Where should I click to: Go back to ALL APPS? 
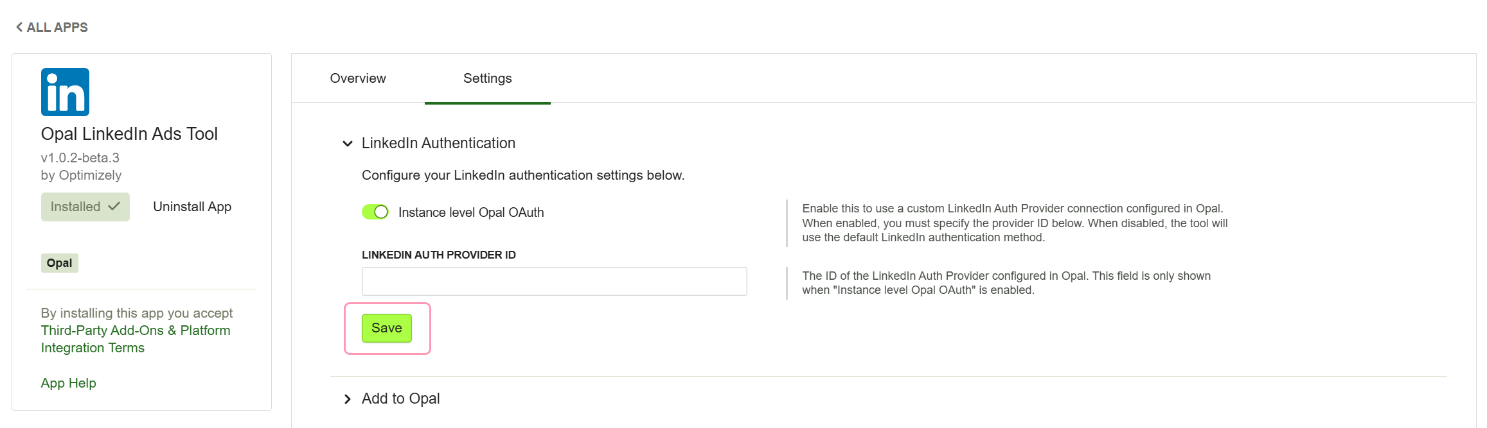52,27
